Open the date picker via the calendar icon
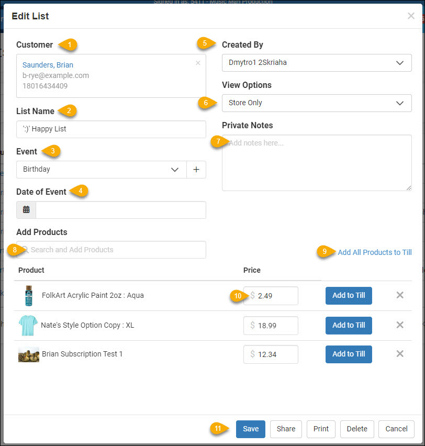425x446 pixels. [26, 209]
